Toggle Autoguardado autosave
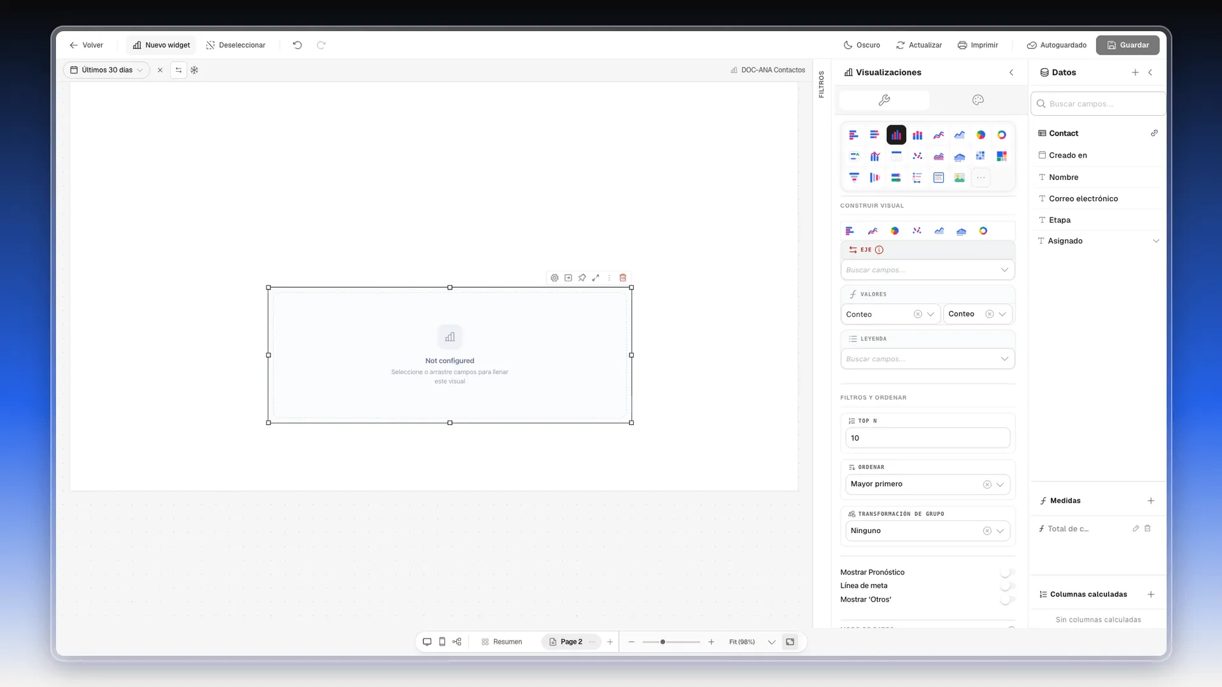The height and width of the screenshot is (687, 1222). click(1057, 45)
